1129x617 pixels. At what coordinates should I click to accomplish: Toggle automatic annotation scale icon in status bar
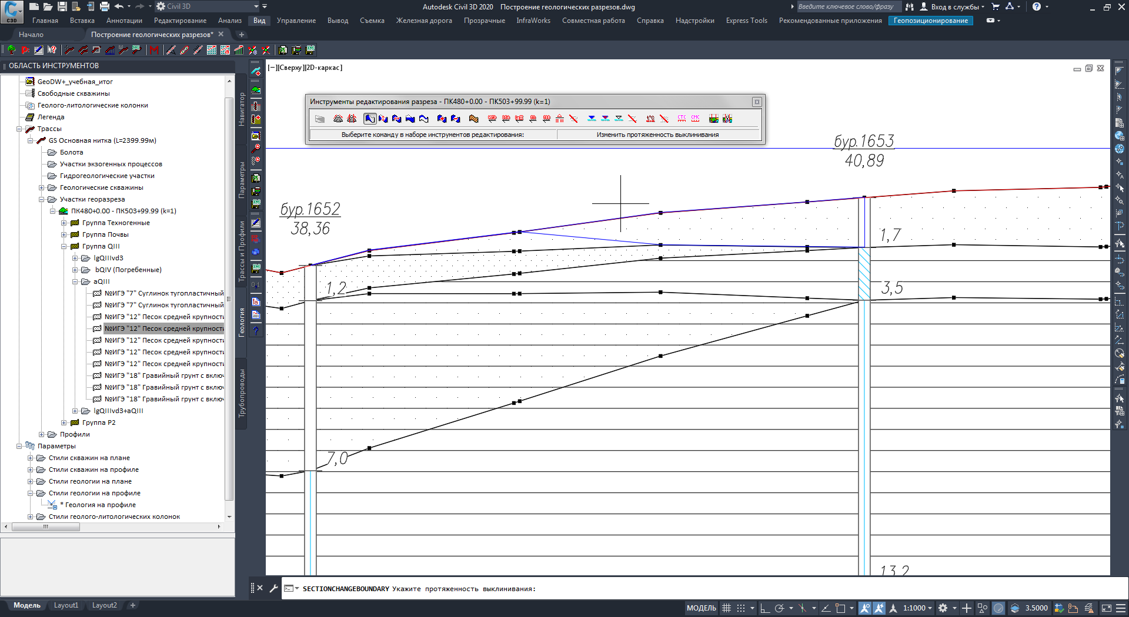click(879, 608)
